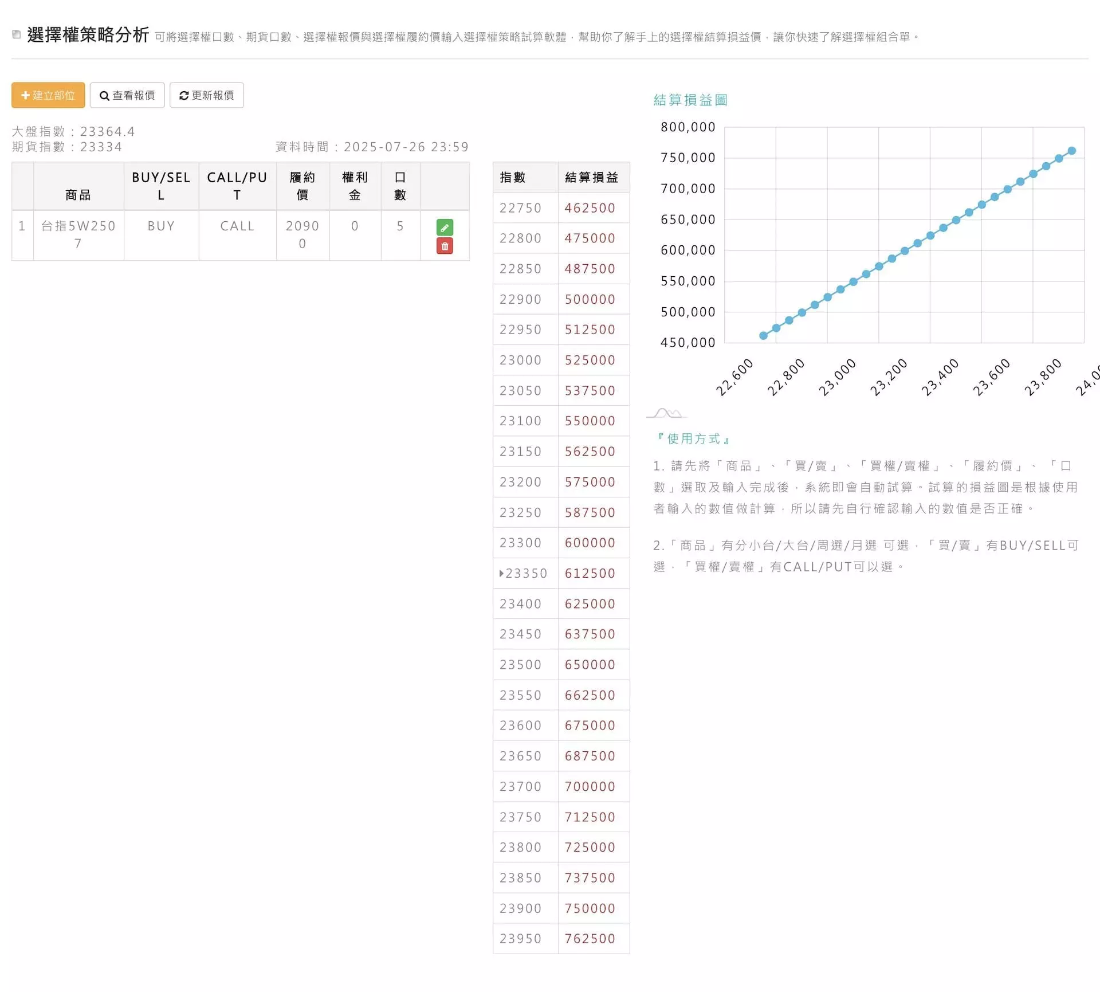Select the highlighted 23350 index row
The height and width of the screenshot is (992, 1100).
[x=525, y=573]
